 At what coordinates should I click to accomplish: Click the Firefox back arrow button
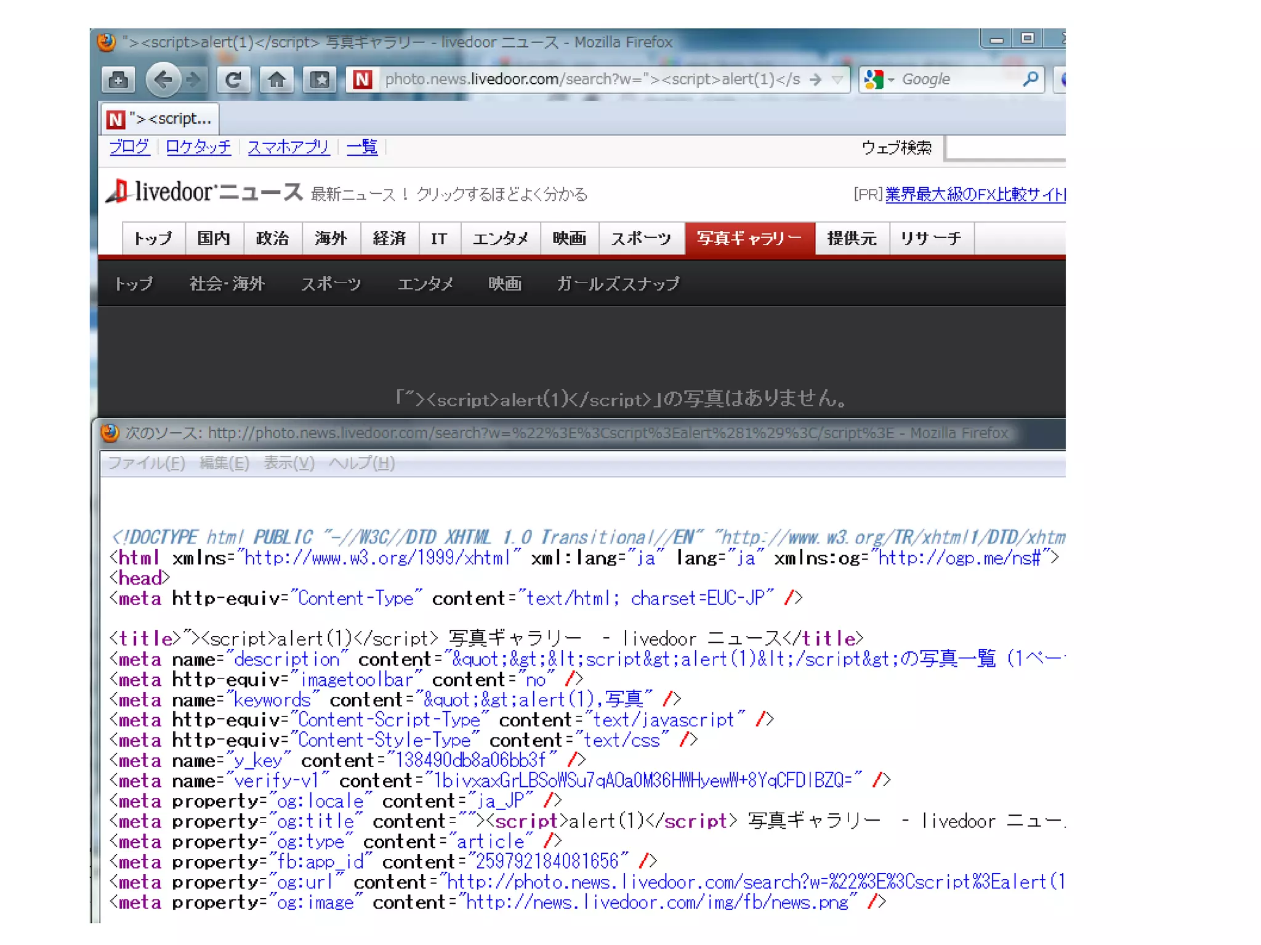coord(163,79)
